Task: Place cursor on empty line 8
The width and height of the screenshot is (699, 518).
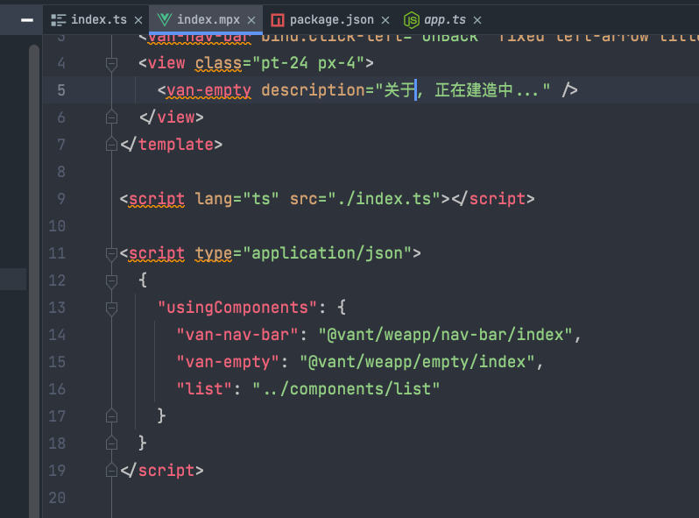Action: (370, 172)
